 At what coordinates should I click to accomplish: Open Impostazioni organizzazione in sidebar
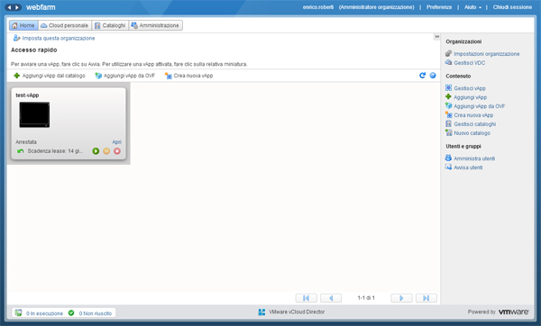coord(487,54)
